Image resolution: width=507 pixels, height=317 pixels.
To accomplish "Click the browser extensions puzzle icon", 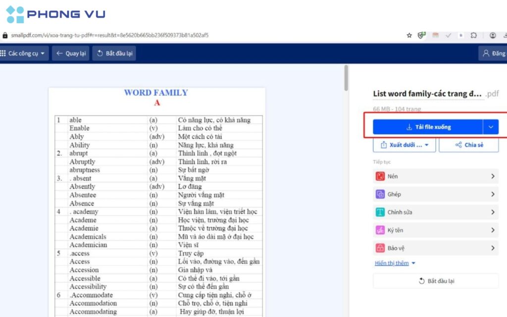I will (473, 35).
